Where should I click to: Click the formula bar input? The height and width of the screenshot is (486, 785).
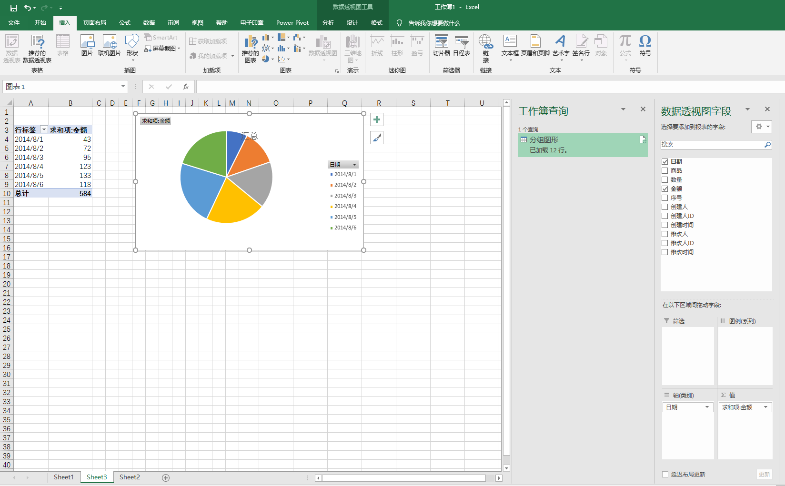pyautogui.click(x=490, y=87)
